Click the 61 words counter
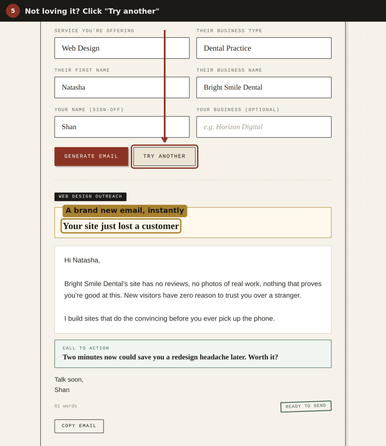386x446 pixels. point(66,406)
